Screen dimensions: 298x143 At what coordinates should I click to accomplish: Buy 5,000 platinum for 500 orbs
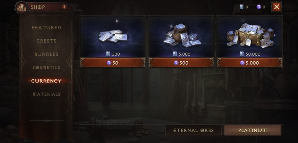[x=181, y=63]
